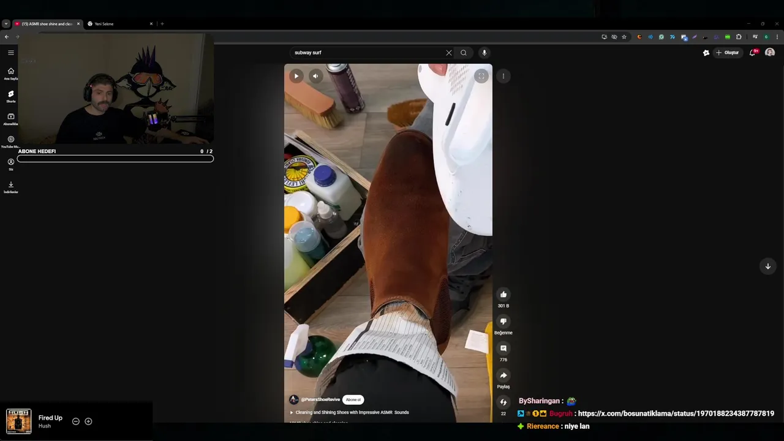Mute the Shorts video volume
This screenshot has width=784, height=441.
[x=315, y=76]
